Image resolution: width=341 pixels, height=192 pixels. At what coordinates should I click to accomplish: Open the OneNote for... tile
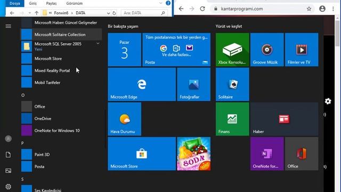click(267, 154)
